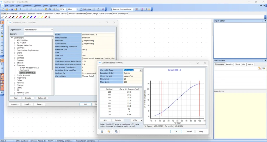Clear messages icon in Data Palette
This screenshot has width=267, height=142.
tap(259, 68)
